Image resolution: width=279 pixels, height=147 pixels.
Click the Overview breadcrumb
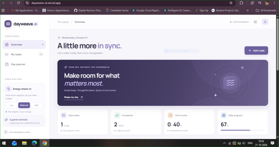tap(80, 22)
